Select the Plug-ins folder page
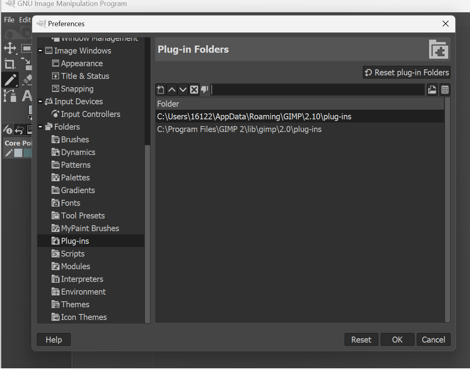Viewport: 470px width, 383px height. click(91, 241)
